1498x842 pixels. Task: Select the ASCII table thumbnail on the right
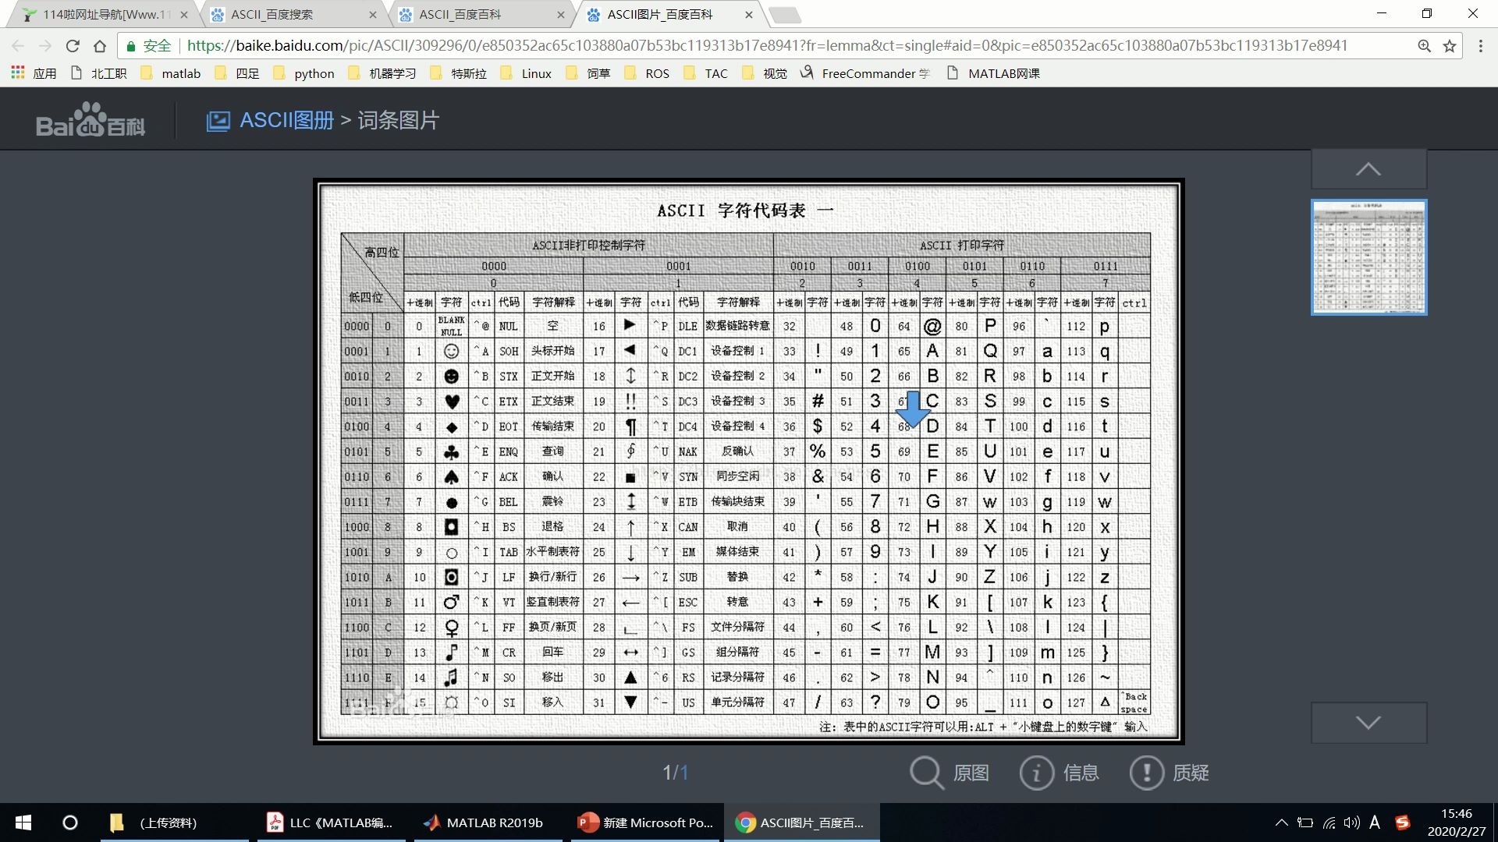1369,257
